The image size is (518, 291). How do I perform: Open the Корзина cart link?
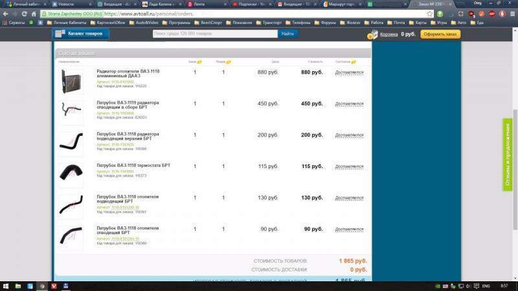pyautogui.click(x=388, y=34)
